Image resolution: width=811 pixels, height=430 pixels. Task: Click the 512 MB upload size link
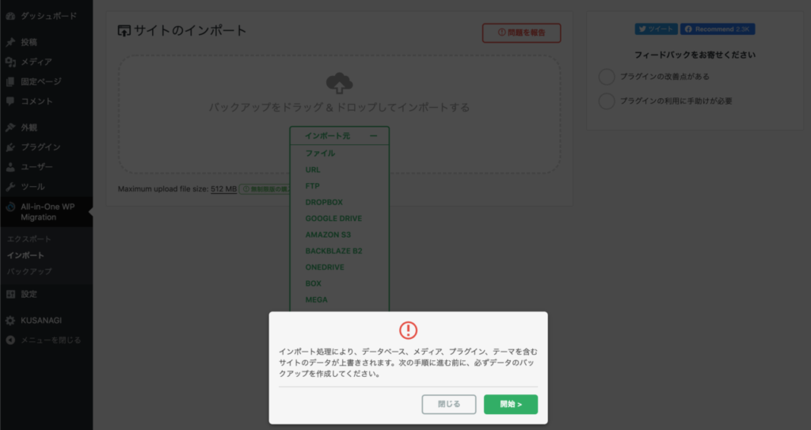click(x=223, y=189)
